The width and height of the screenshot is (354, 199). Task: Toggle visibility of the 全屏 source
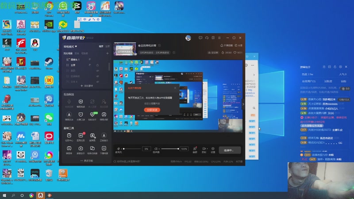click(90, 65)
